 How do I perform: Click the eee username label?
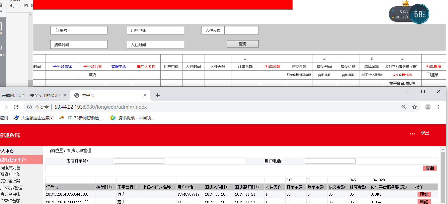click(413, 133)
